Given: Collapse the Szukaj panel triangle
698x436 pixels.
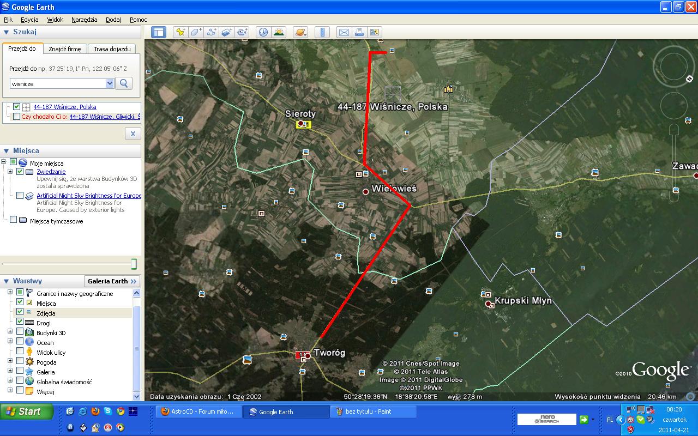Looking at the screenshot, I should (x=6, y=32).
